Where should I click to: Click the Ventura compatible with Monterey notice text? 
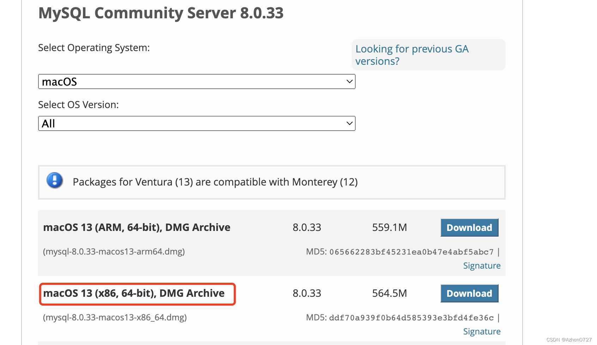(215, 182)
